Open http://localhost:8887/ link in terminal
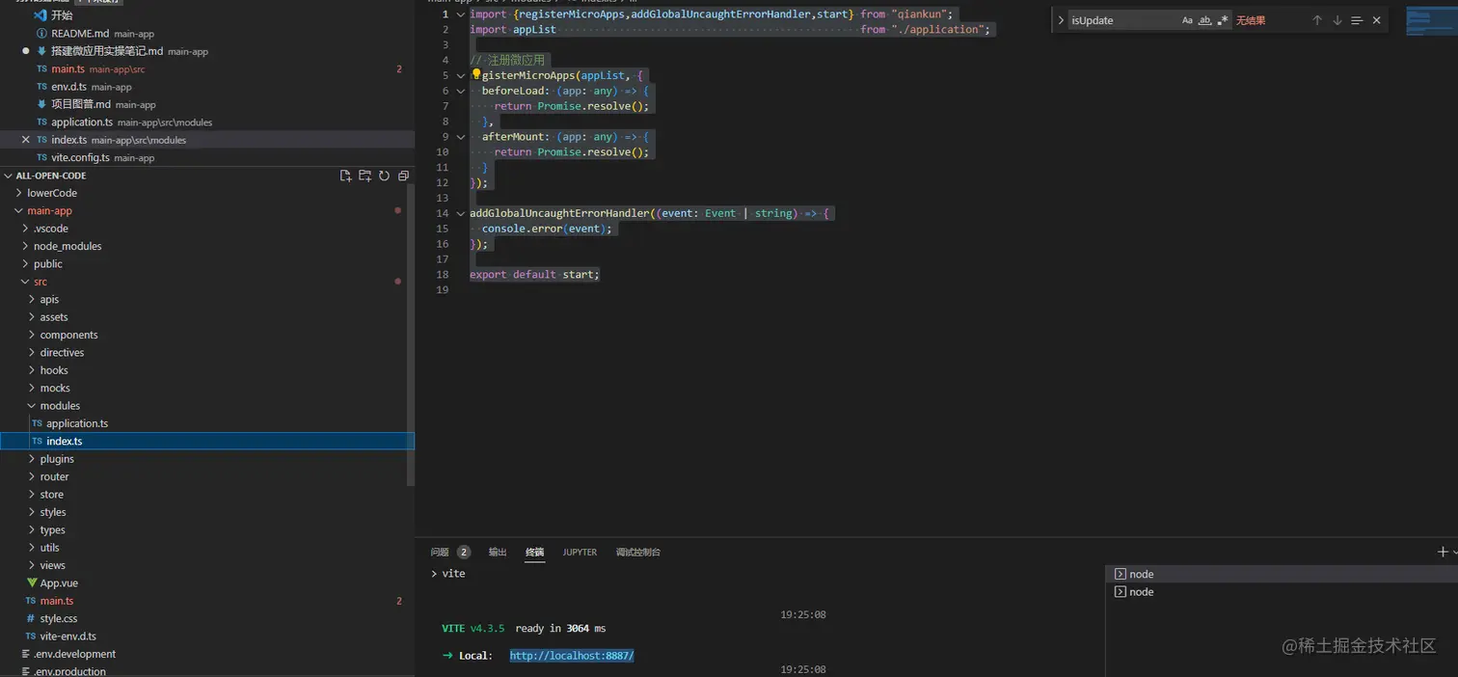1458x677 pixels. pos(572,656)
